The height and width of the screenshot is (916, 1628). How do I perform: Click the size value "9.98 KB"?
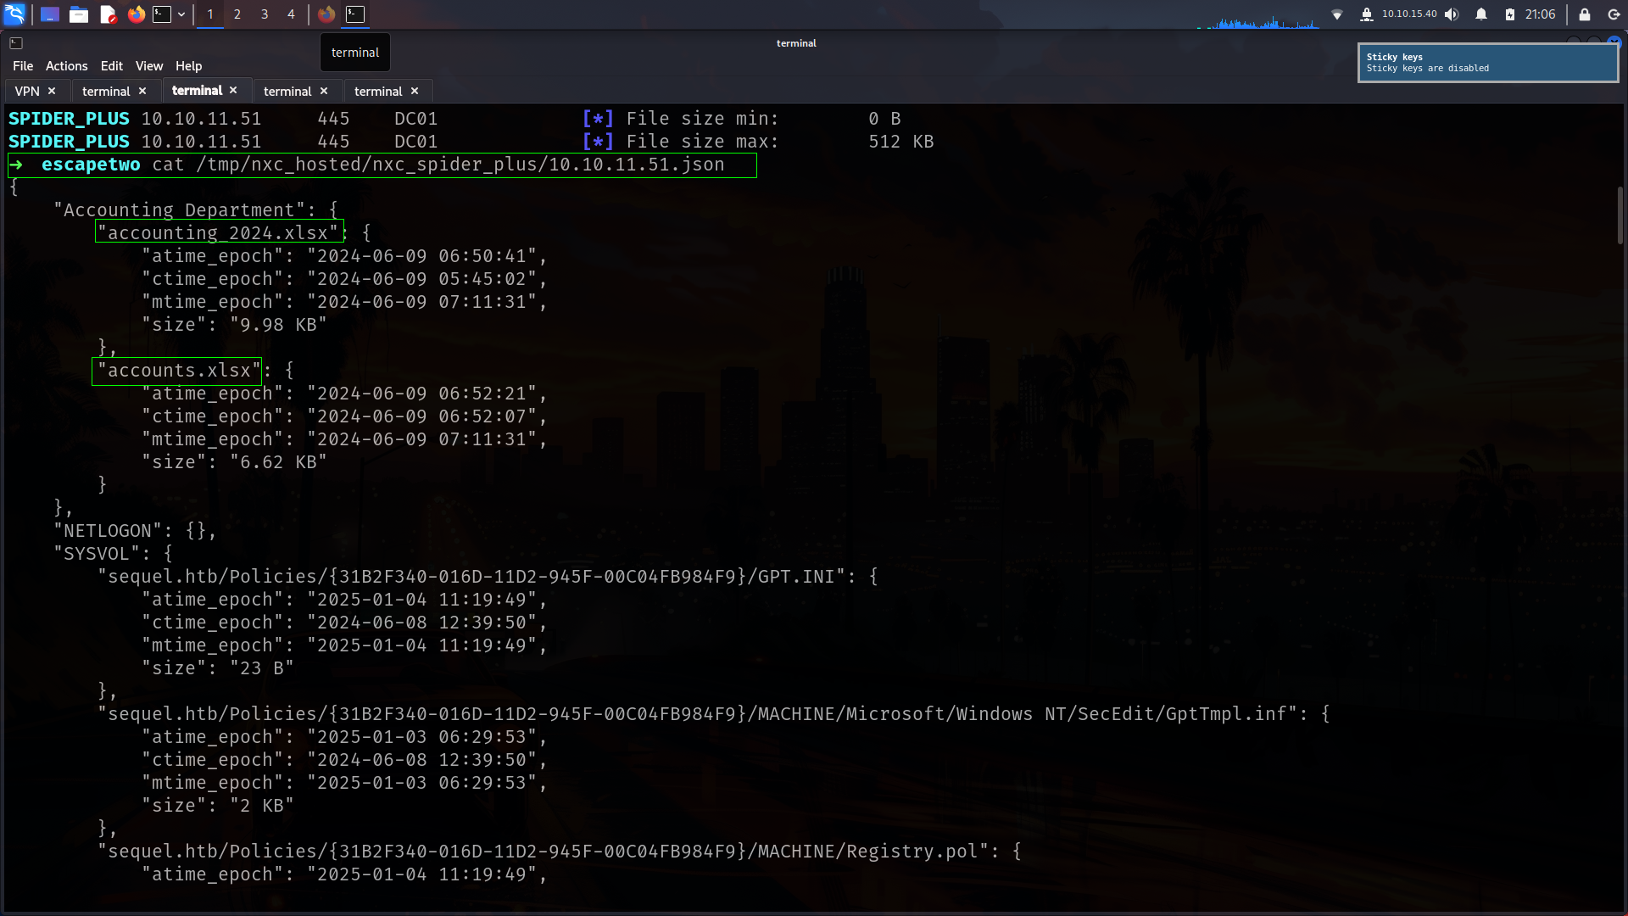(x=278, y=325)
